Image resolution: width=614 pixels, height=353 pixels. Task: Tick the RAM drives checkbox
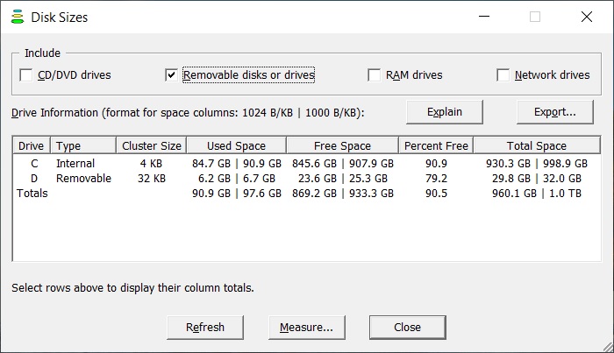pos(374,74)
